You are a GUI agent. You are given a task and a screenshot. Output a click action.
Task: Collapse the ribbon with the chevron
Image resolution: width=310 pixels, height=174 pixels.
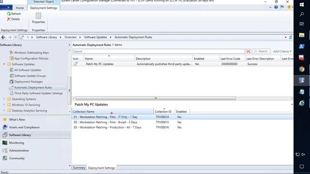270,7
